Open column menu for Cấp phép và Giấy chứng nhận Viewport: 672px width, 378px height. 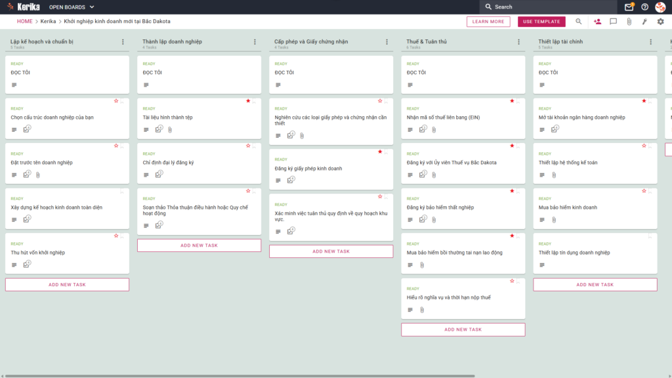point(387,41)
